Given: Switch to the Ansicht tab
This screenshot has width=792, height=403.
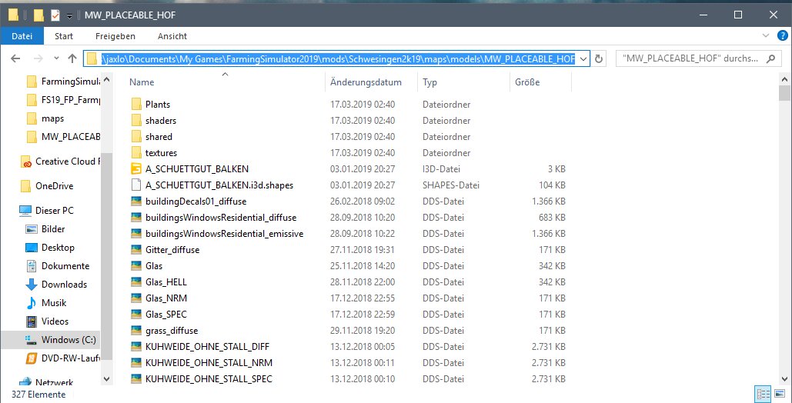Looking at the screenshot, I should (x=172, y=36).
